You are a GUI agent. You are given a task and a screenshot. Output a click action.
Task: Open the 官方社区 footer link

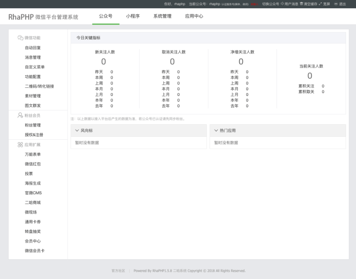click(x=118, y=271)
